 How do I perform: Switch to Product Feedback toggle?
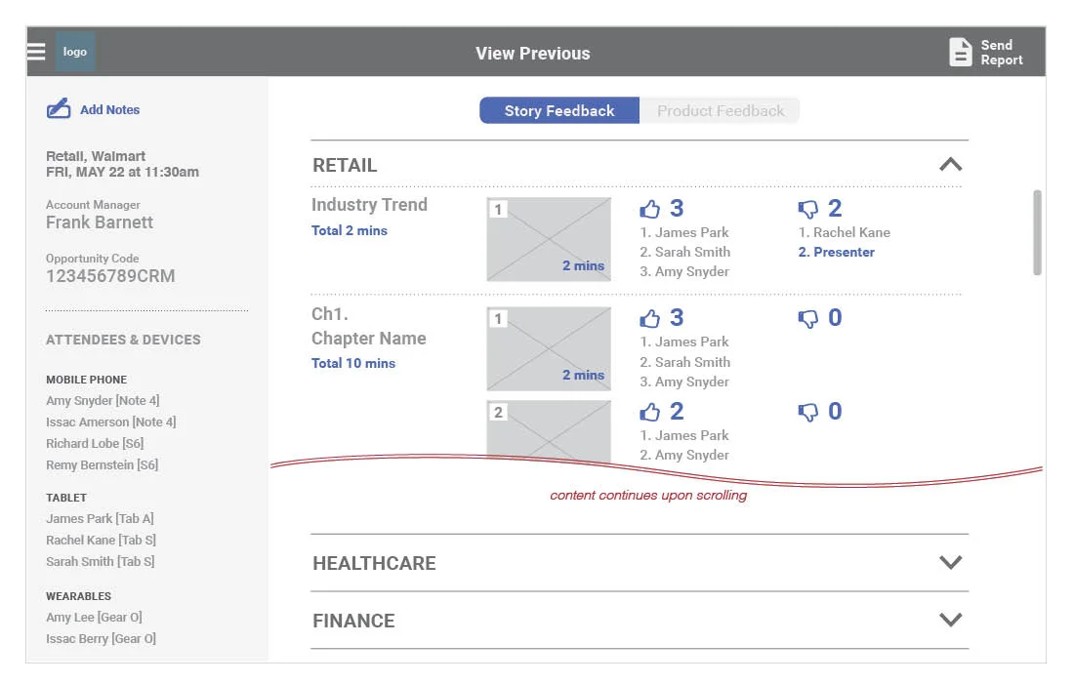coord(720,110)
